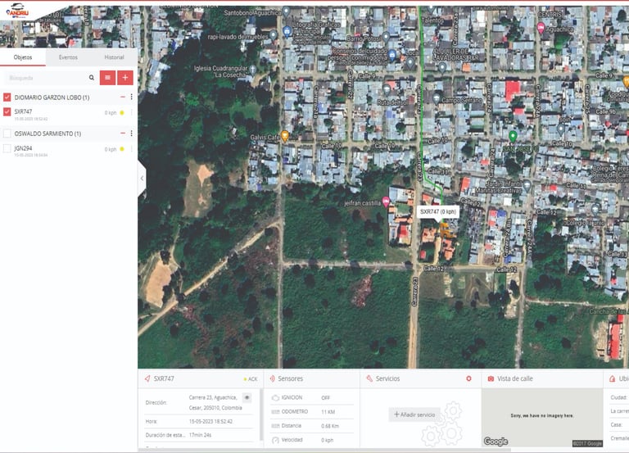Open the Vista de calle panel header
The image size is (629, 453).
pyautogui.click(x=542, y=378)
